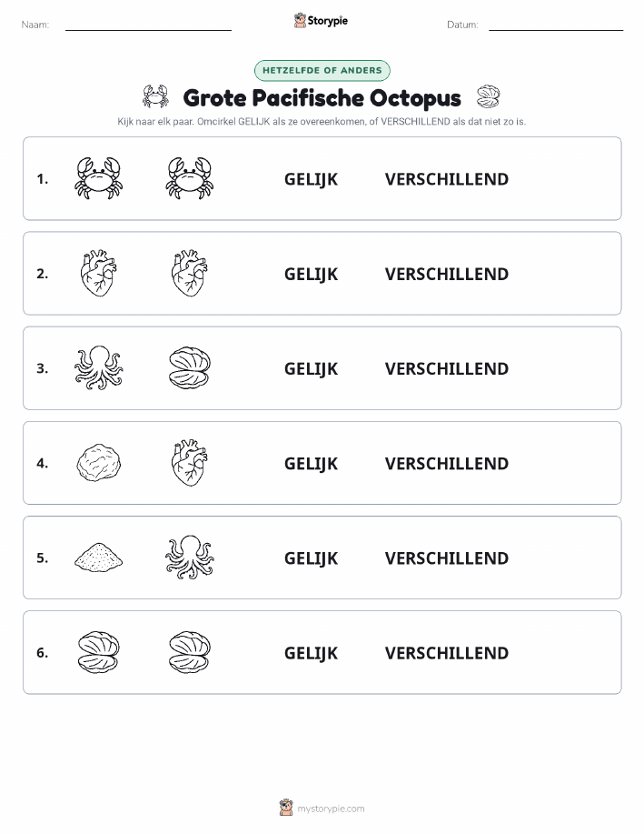Choose VERSCHILLEND for row 3
This screenshot has width=644, height=834.
(447, 368)
